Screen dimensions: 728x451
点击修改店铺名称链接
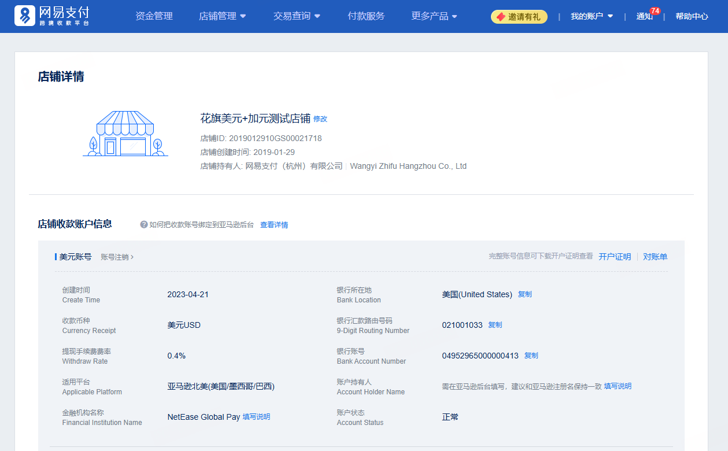point(320,119)
